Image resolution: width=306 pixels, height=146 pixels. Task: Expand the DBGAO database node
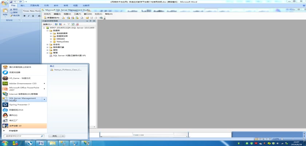click(51, 39)
